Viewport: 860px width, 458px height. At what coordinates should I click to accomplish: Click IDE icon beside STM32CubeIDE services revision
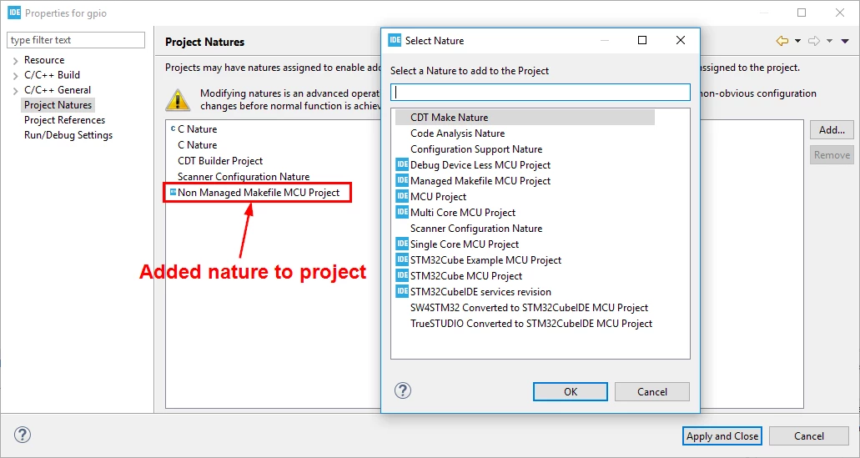pos(402,292)
